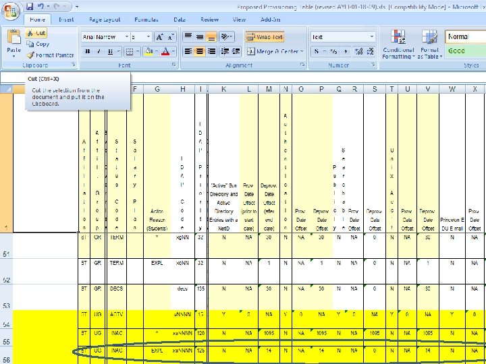Screen dimensions: 486x364
Task: Center text horizontally
Action: coord(200,51)
